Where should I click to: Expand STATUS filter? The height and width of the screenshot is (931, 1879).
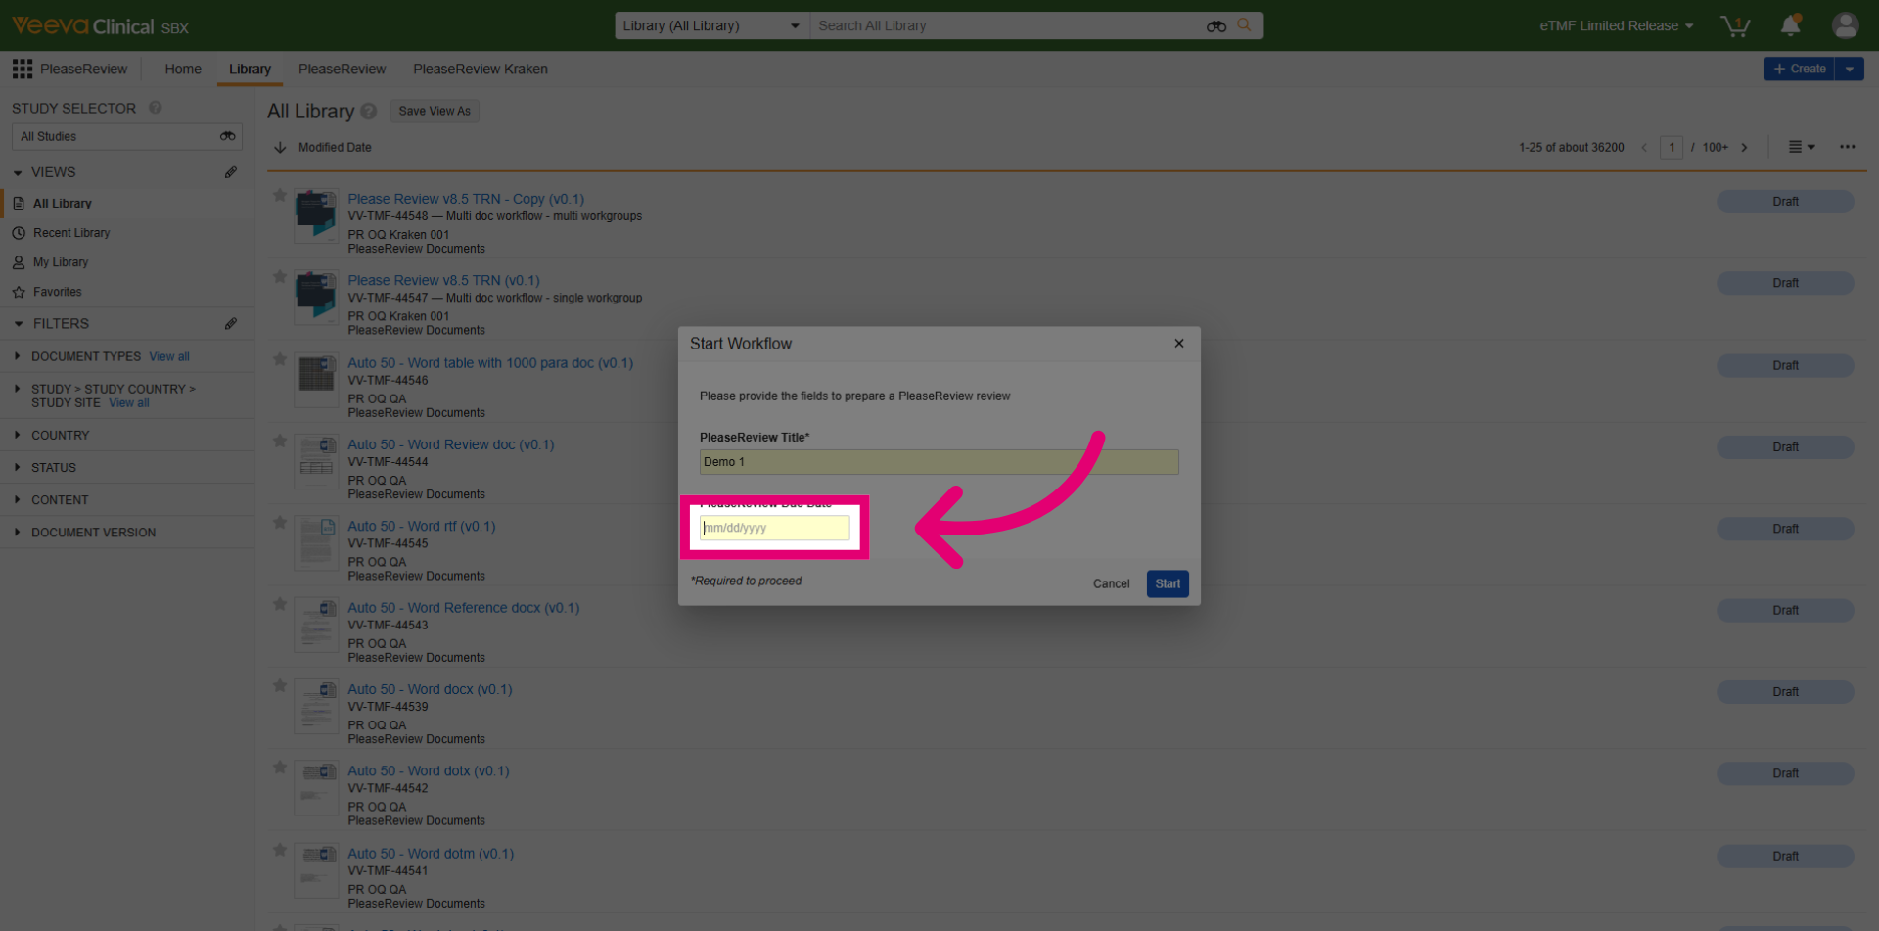tap(18, 467)
